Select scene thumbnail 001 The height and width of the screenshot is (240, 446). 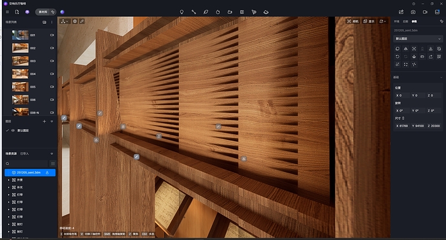20,35
